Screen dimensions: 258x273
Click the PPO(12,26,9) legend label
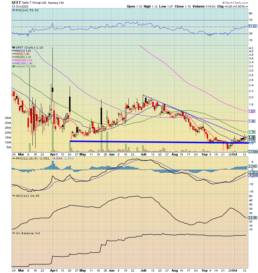pos(27,159)
